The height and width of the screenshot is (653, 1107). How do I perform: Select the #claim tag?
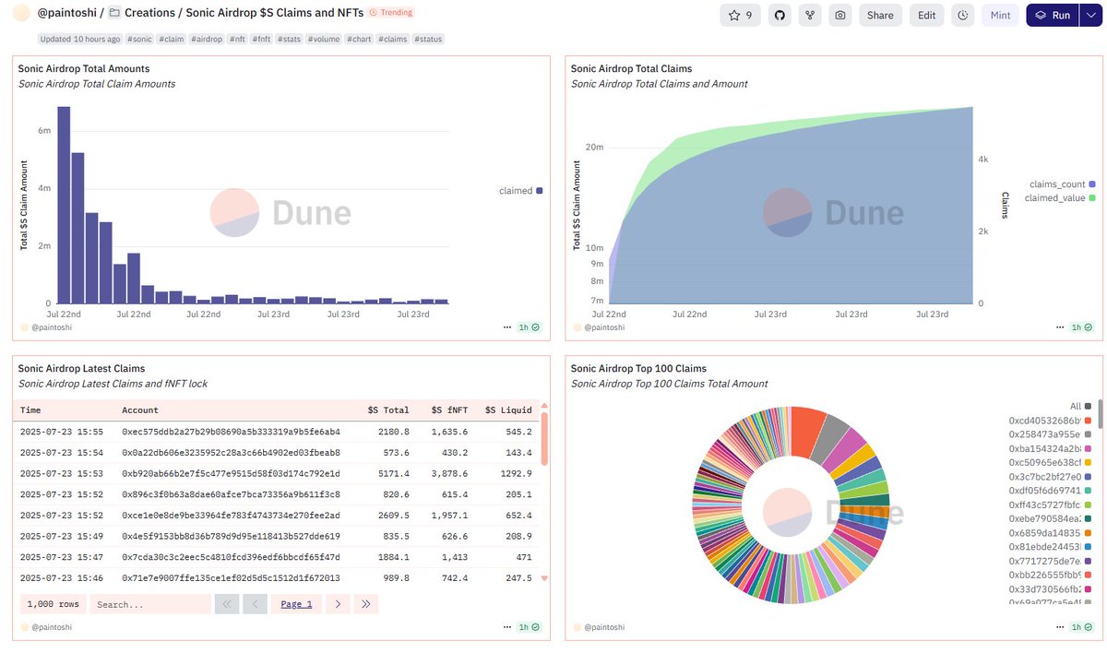tap(171, 39)
